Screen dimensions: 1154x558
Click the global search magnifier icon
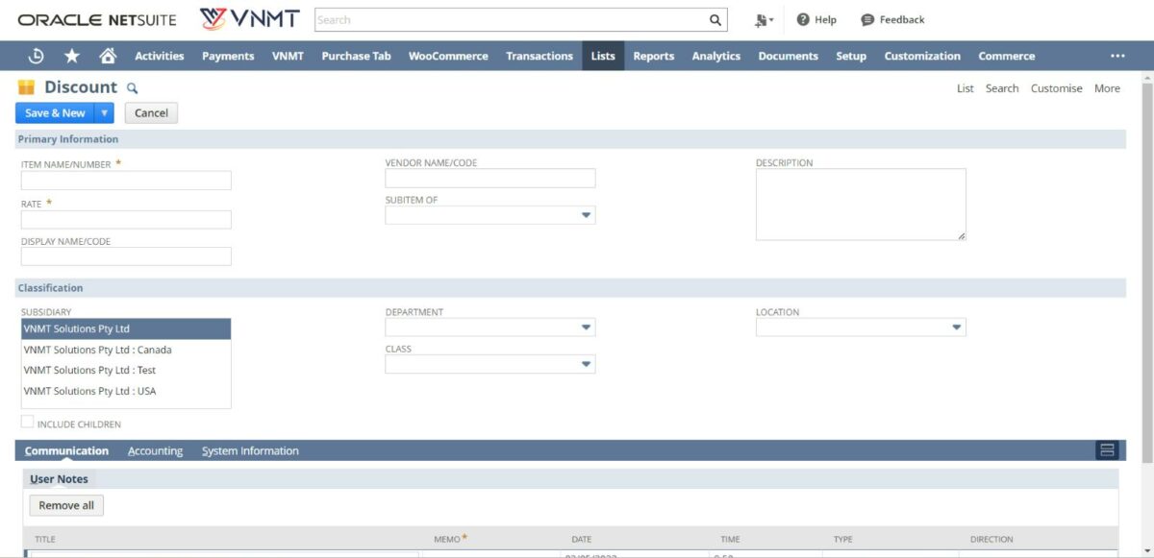click(715, 19)
